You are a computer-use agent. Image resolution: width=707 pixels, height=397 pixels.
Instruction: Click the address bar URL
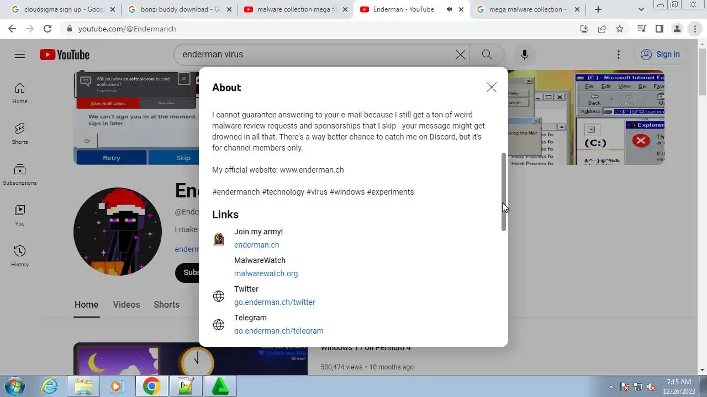127,29
